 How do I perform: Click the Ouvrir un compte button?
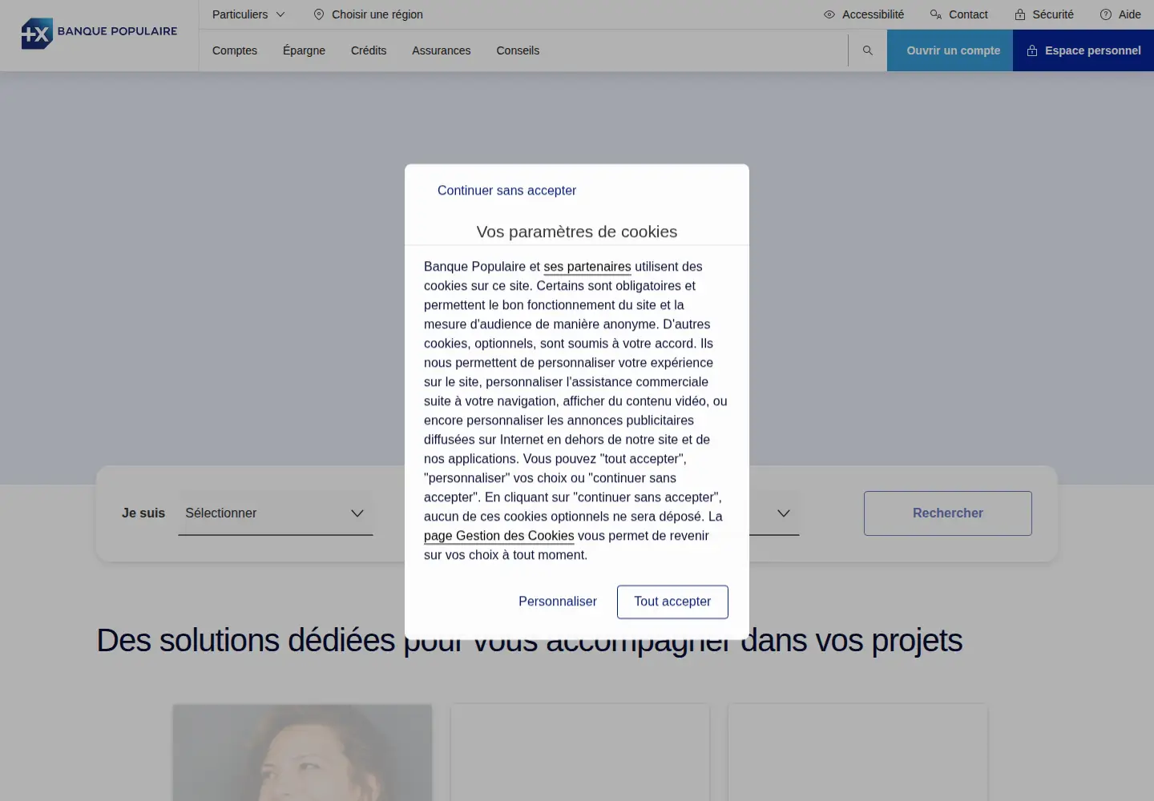(950, 50)
